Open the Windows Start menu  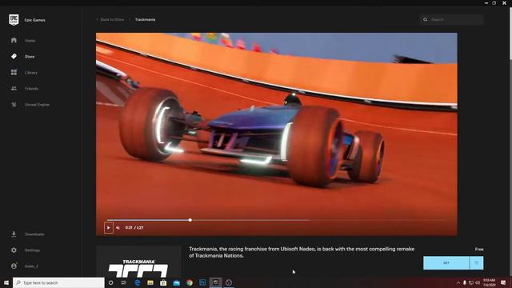tap(6, 282)
